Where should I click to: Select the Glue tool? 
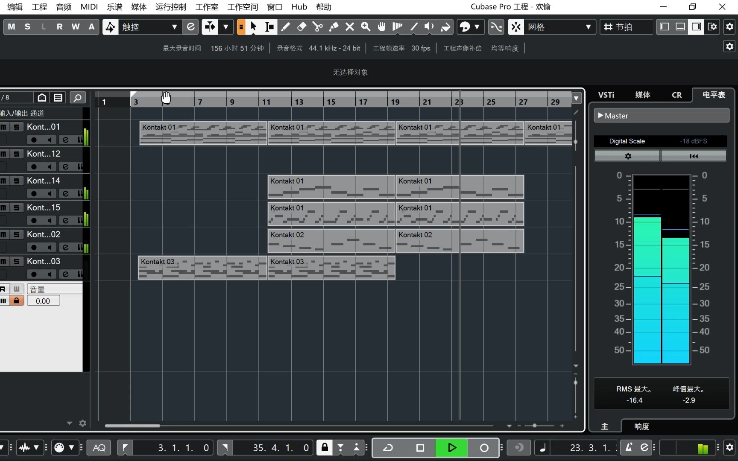[x=334, y=27]
